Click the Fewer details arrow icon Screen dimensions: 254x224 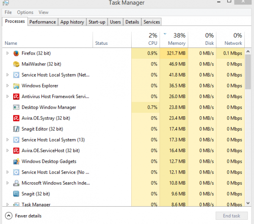point(8,216)
